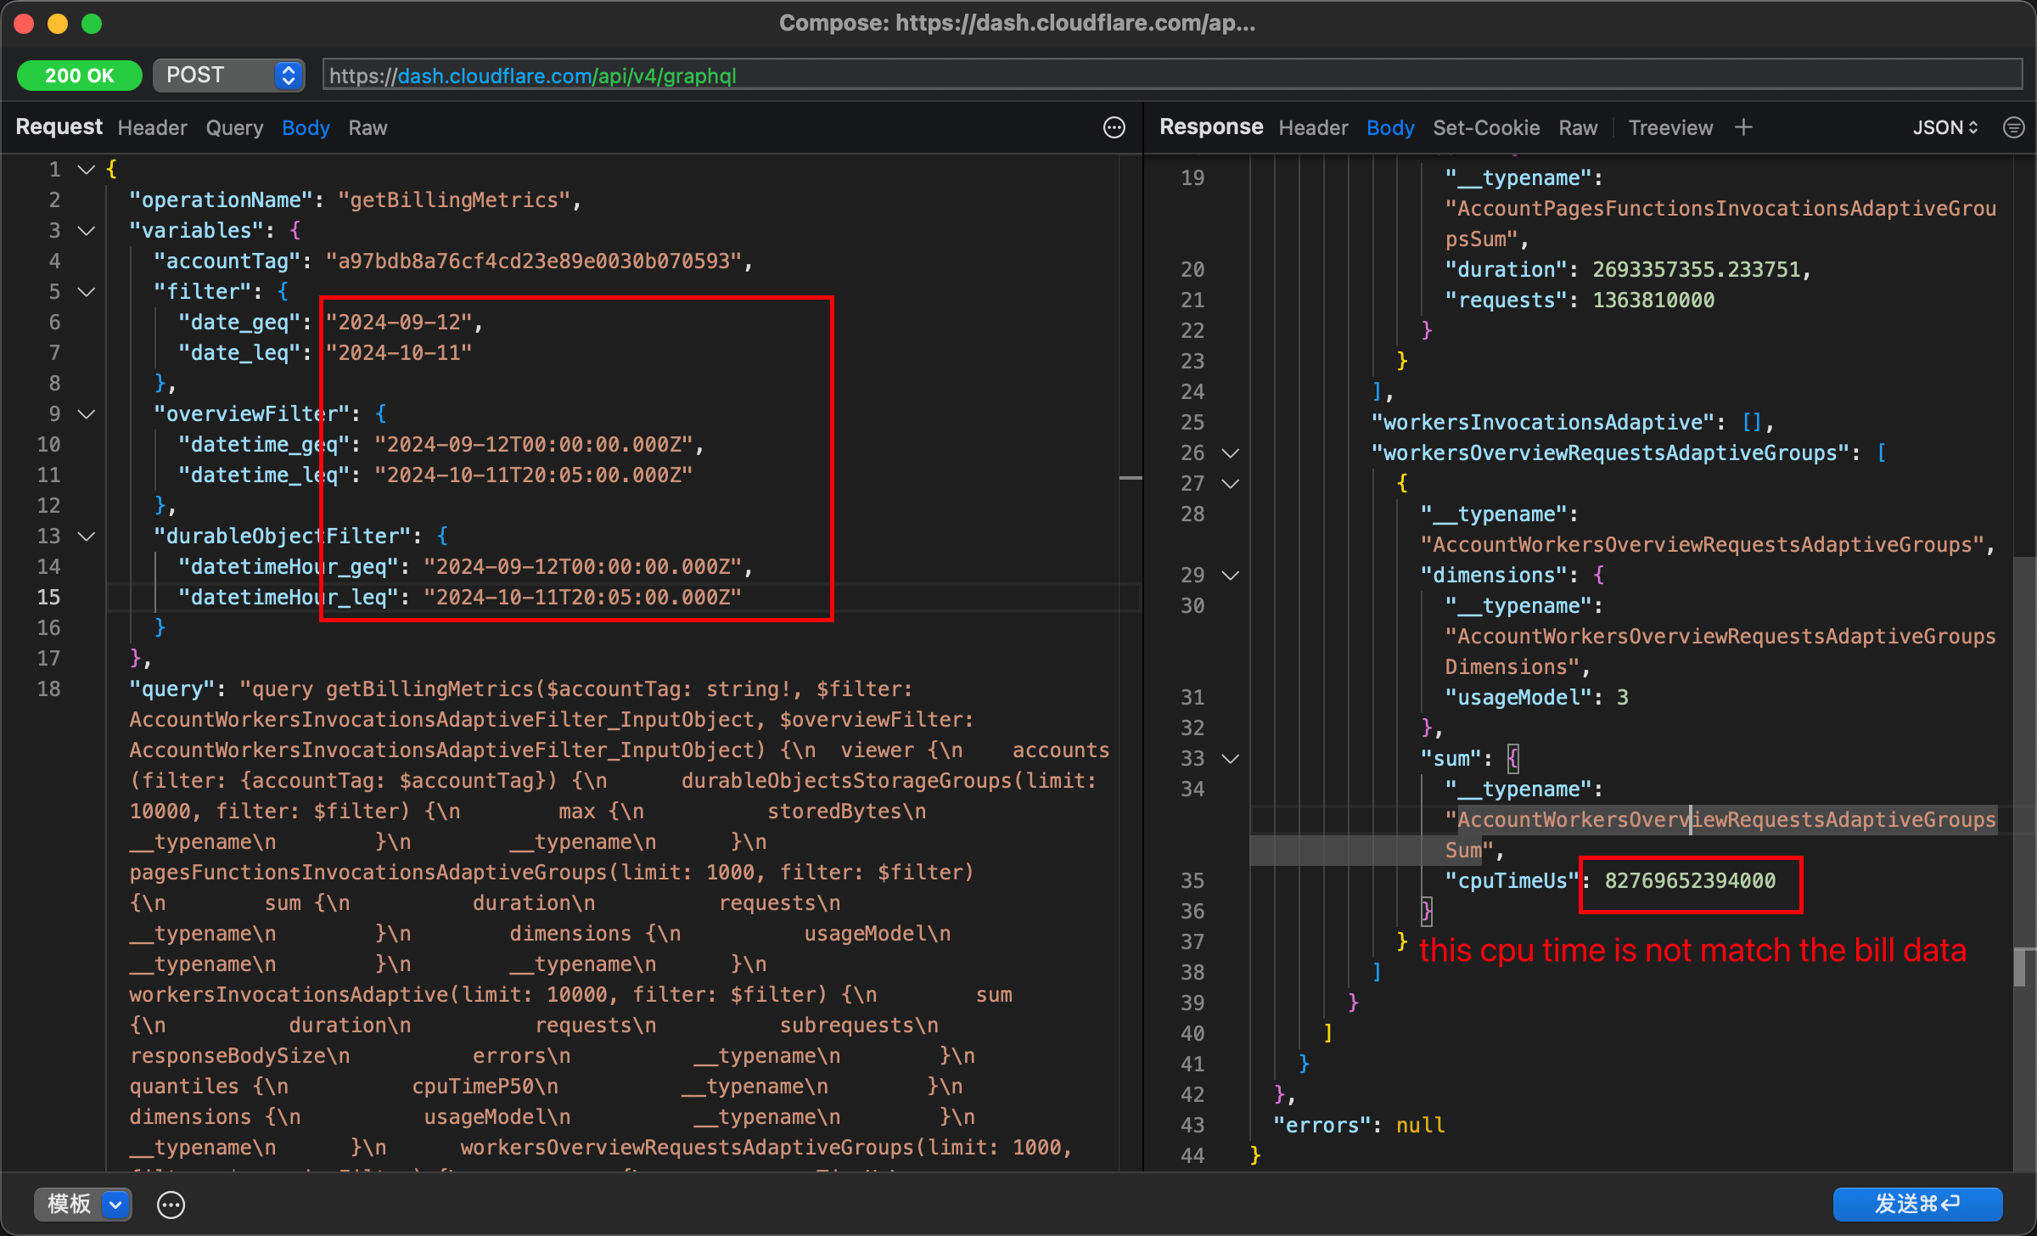Collapse the "overviewFilter" block on line 9

(86, 413)
